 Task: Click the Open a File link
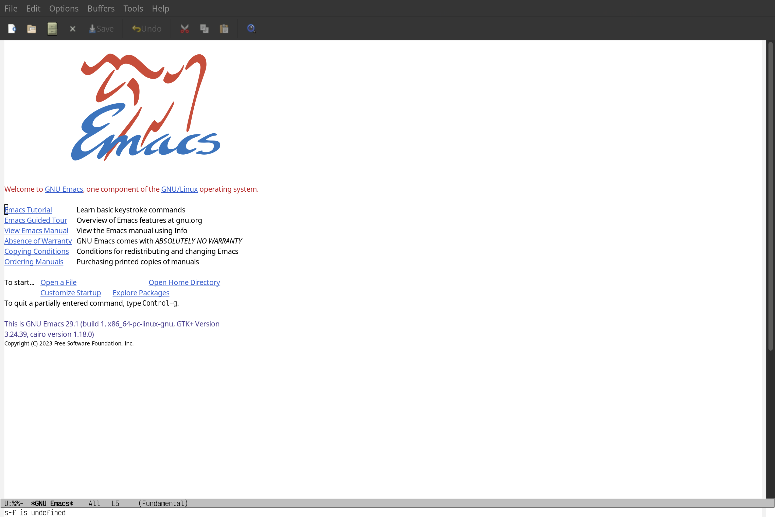tap(58, 282)
